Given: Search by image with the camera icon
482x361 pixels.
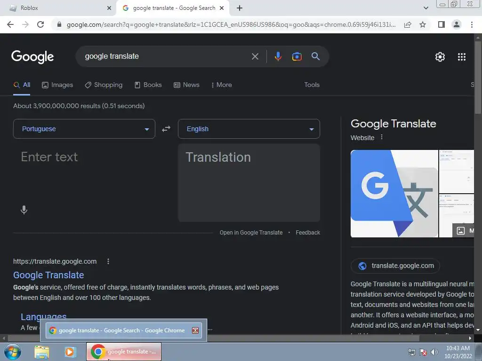Looking at the screenshot, I should point(297,56).
